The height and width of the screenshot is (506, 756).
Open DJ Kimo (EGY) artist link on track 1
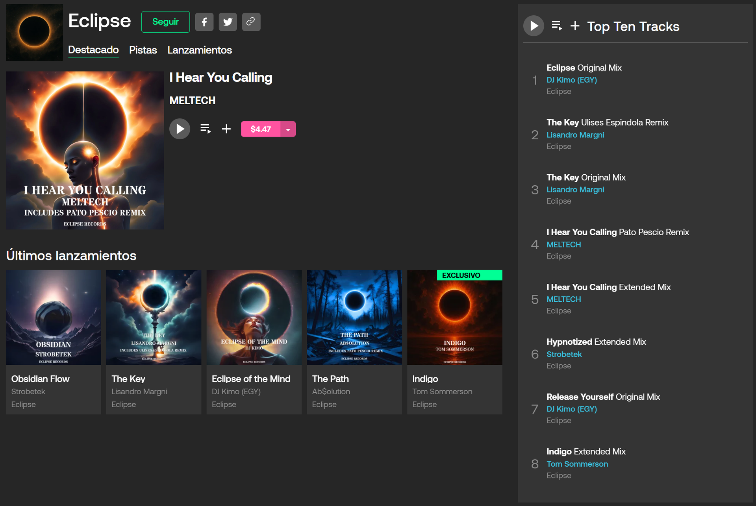click(x=571, y=80)
